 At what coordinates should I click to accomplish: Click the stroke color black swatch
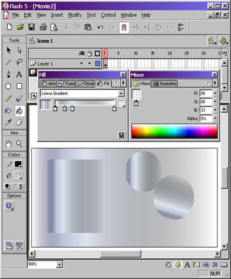[x=18, y=164]
